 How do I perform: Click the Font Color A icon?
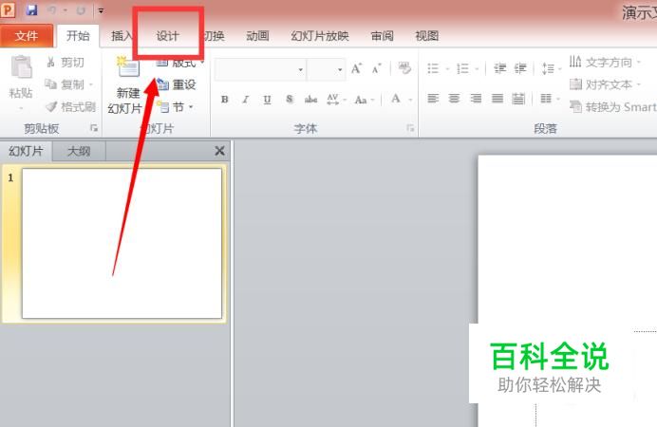396,99
